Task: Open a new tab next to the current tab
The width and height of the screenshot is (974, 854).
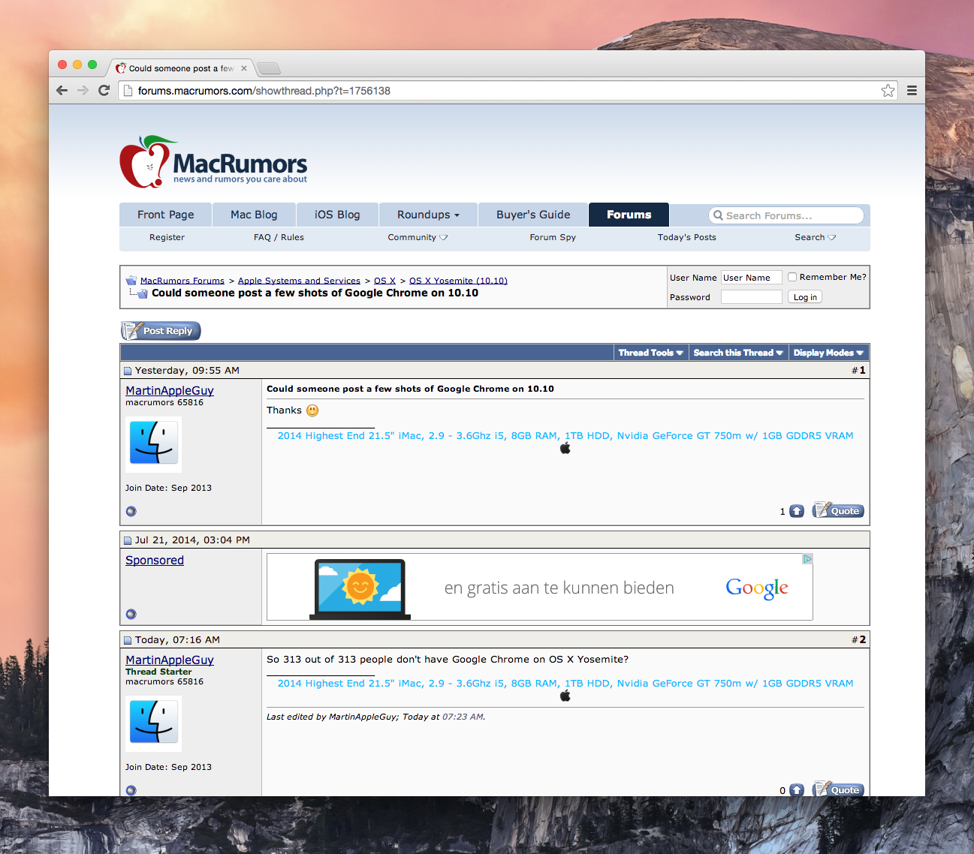Action: pos(269,69)
